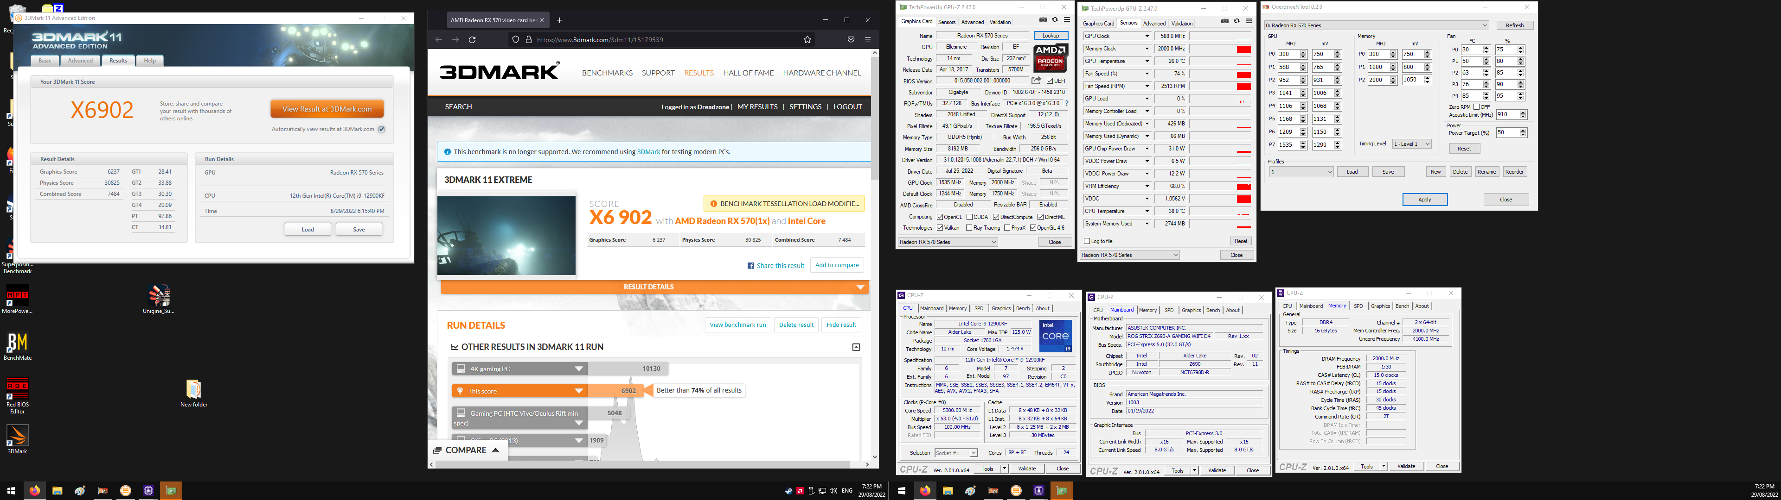The image size is (1781, 500).
Task: Click refresh icon in GPU-Z Sensors window
Action: (x=1237, y=21)
